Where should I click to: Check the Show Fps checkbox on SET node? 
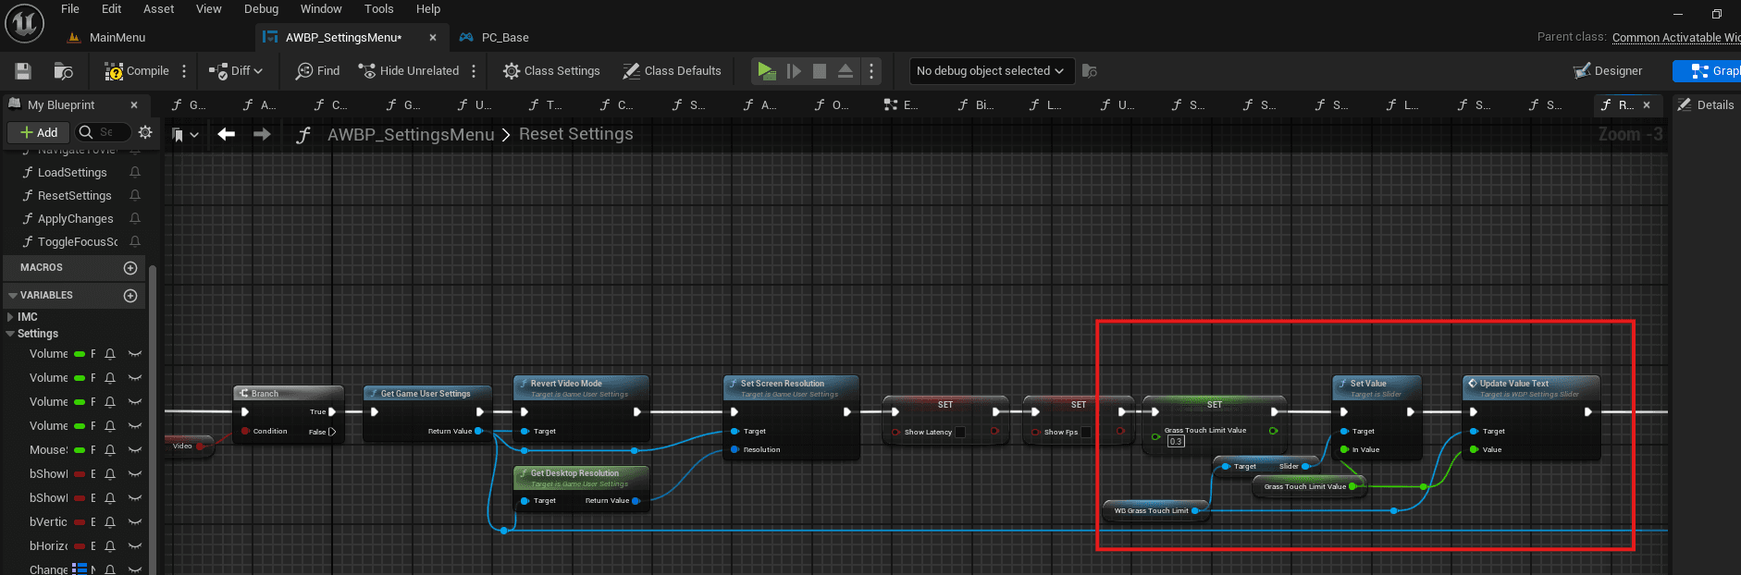1086,433
